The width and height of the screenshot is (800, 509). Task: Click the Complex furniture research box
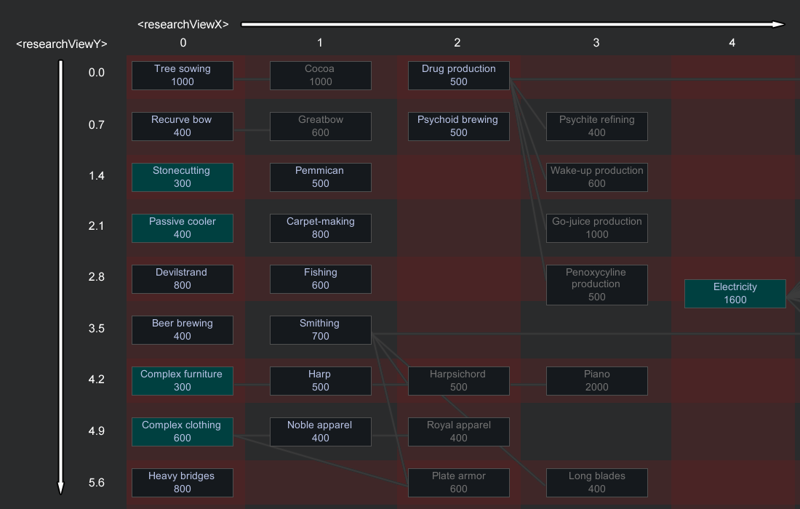[183, 381]
